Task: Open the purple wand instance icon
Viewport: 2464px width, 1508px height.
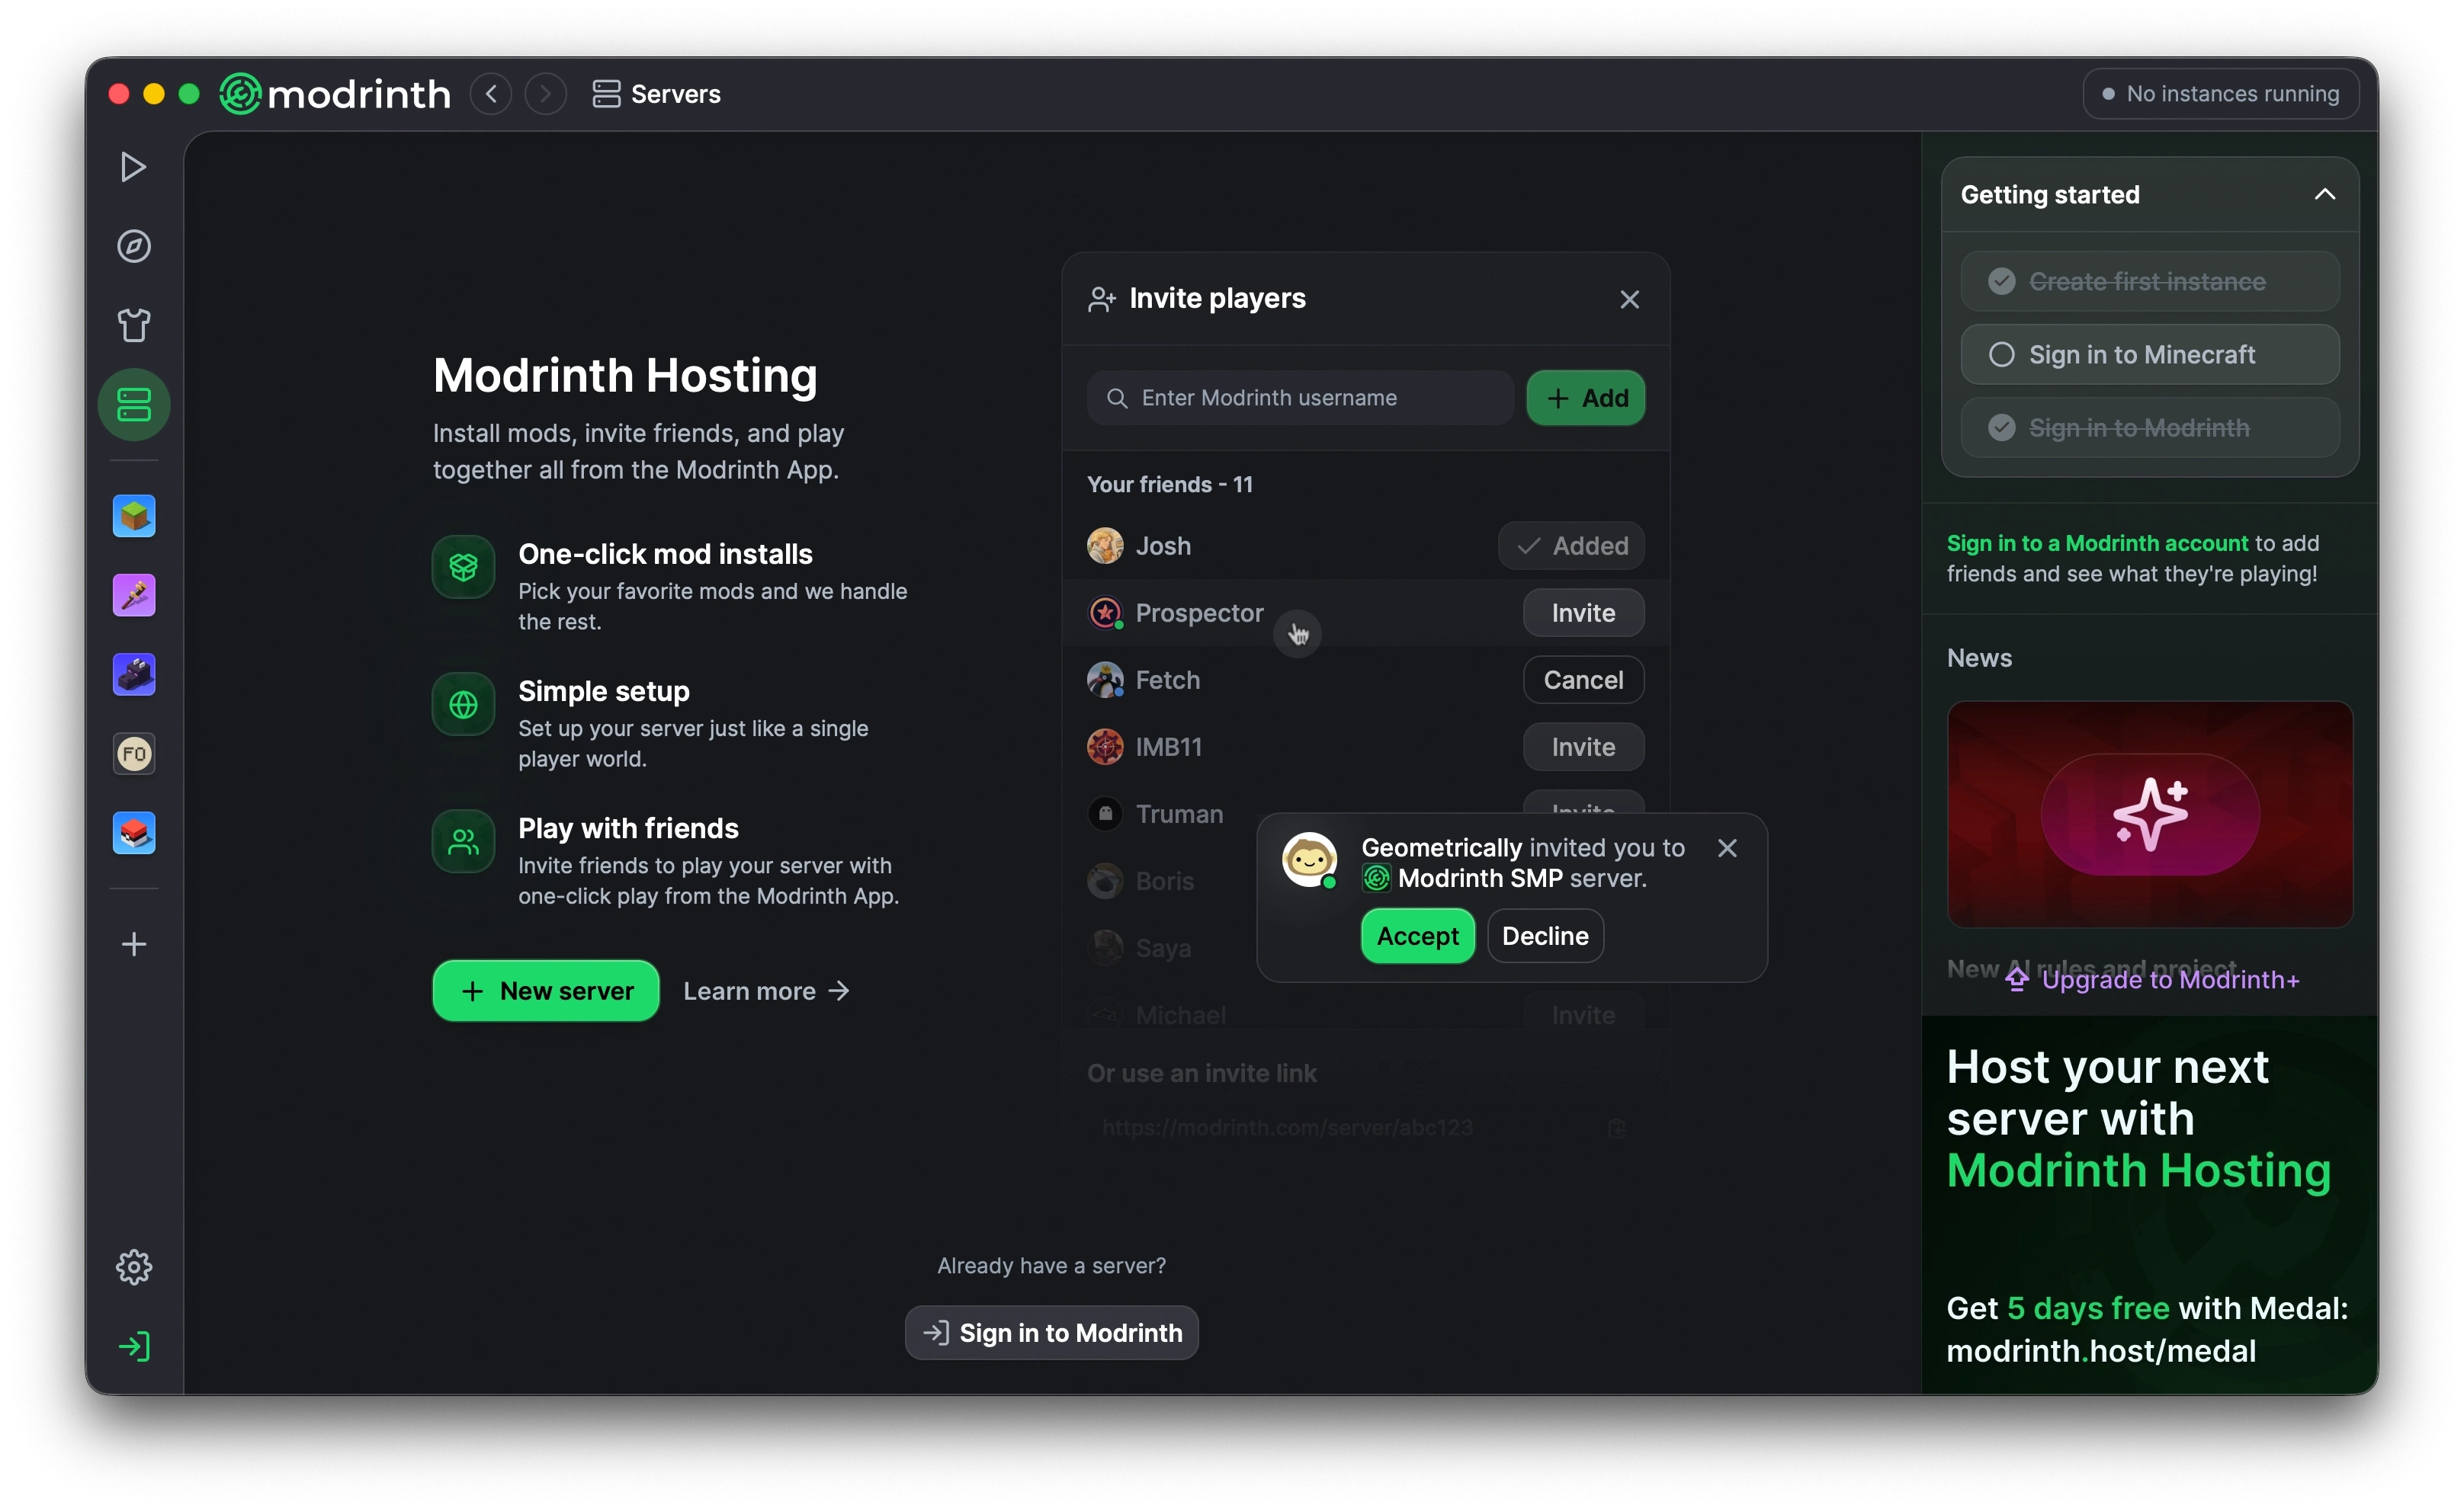Action: coord(133,594)
